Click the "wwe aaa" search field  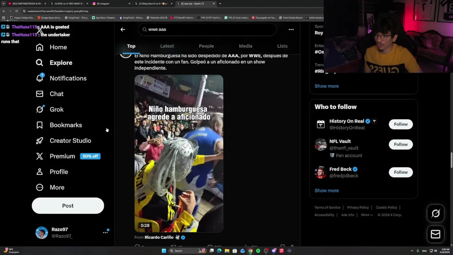pyautogui.click(x=207, y=29)
